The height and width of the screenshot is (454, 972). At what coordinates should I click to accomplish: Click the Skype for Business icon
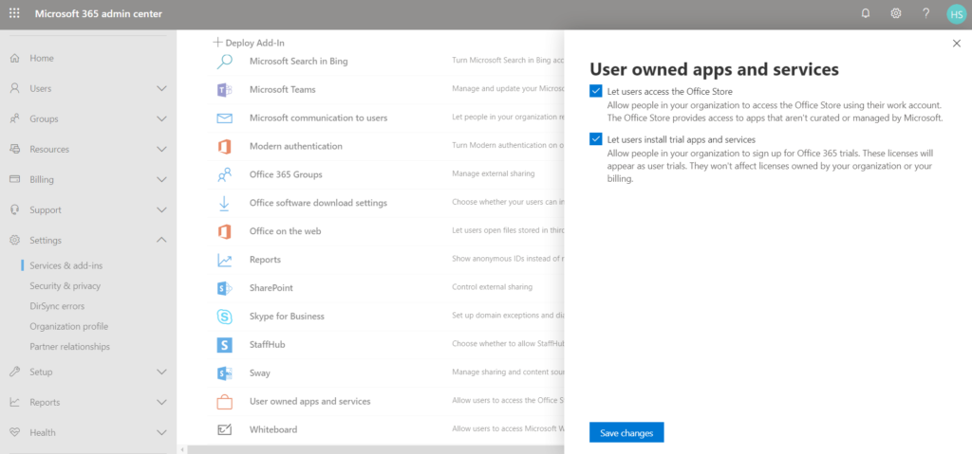tap(225, 316)
